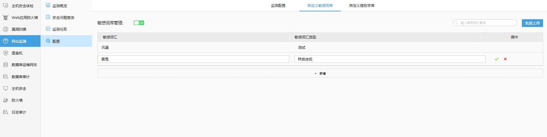Click the 堡垒机 shield icon
Image resolution: width=547 pixels, height=137 pixels.
(x=6, y=53)
